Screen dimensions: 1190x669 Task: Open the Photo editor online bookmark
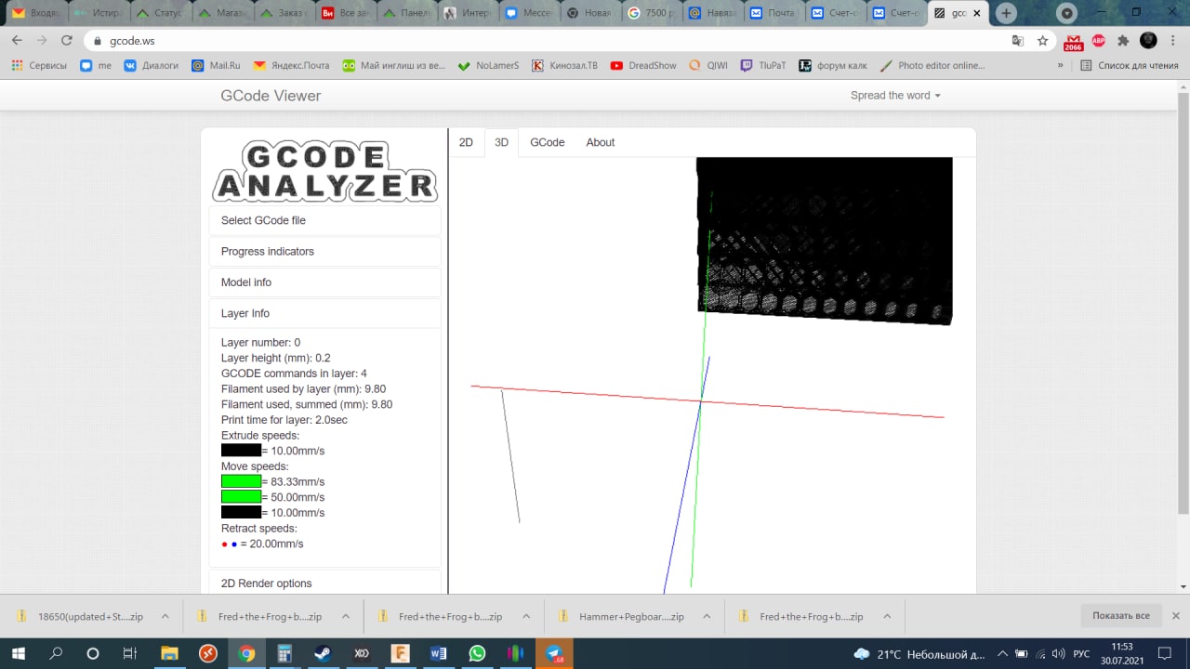932,66
